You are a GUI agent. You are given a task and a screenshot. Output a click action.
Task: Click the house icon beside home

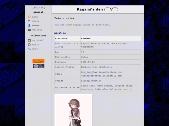pyautogui.click(x=29, y=17)
